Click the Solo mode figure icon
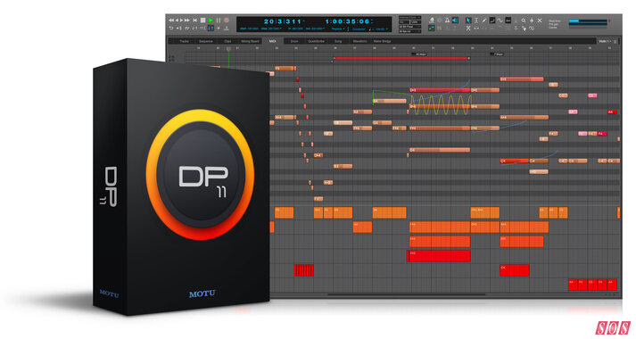This screenshot has width=636, height=339. [x=432, y=20]
